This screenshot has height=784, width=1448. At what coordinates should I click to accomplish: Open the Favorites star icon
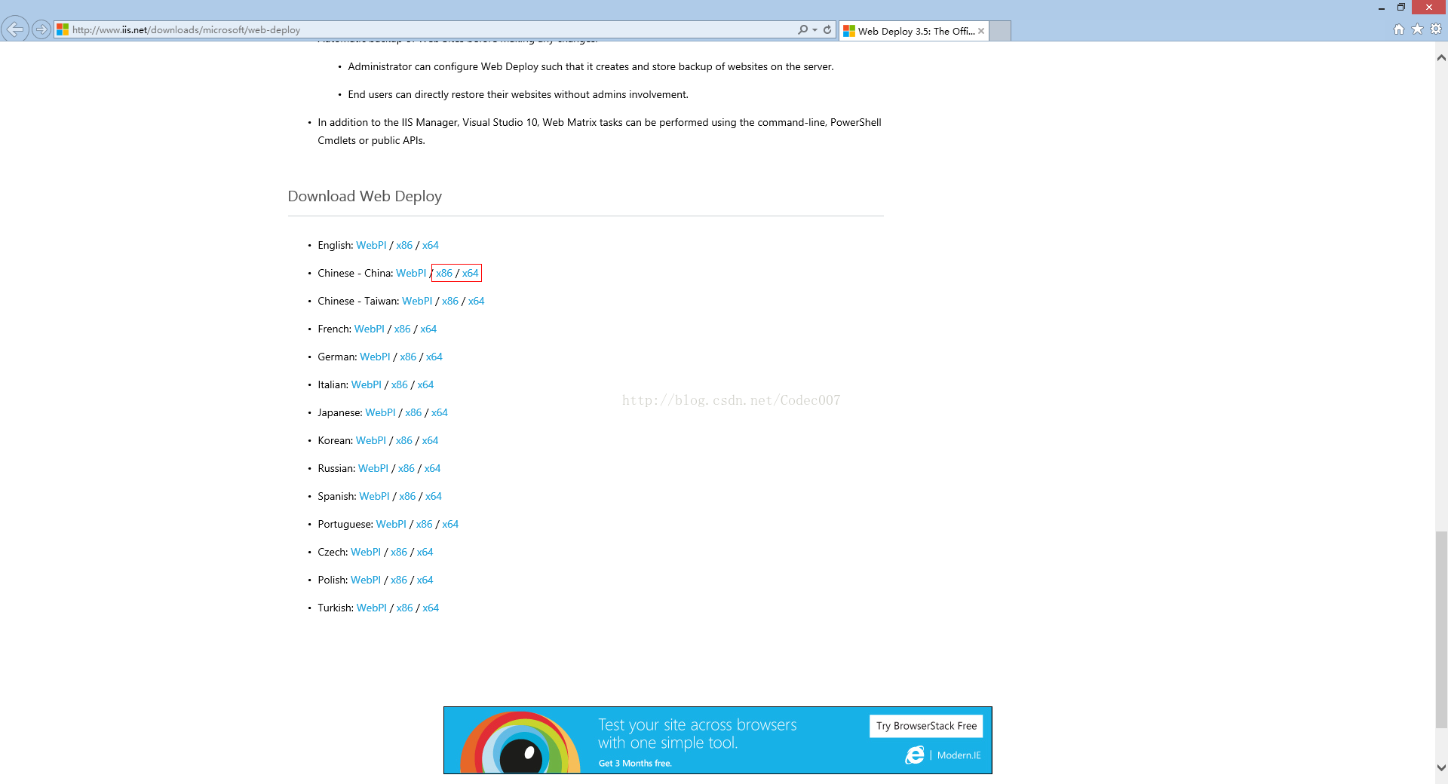tap(1417, 29)
